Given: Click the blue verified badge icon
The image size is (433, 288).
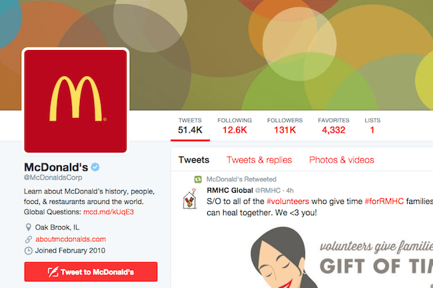Looking at the screenshot, I should click(95, 167).
